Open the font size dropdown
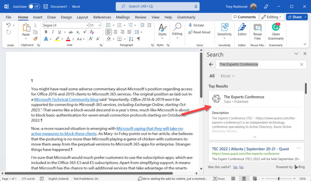 click(99, 25)
